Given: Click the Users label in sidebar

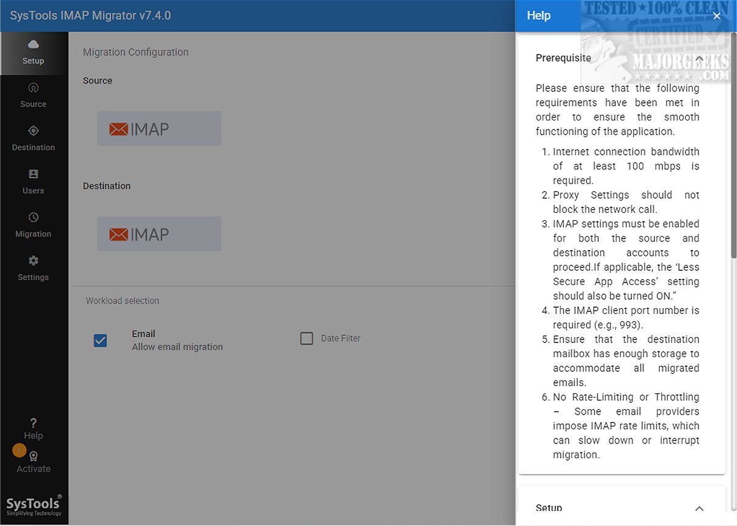Looking at the screenshot, I should (x=34, y=191).
